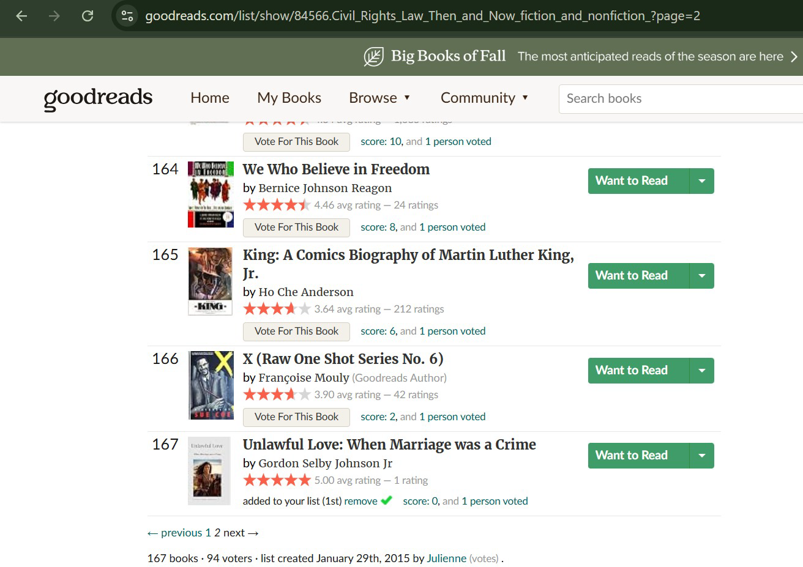View score 2 details link
Image resolution: width=803 pixels, height=567 pixels.
378,417
